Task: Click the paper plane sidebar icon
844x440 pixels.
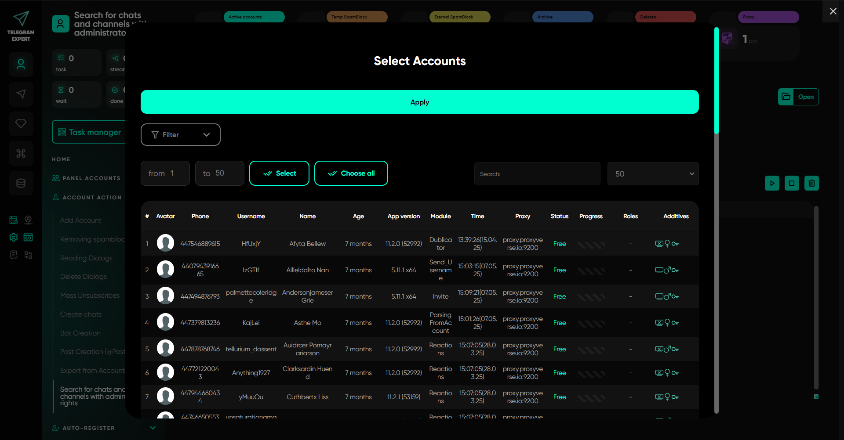Action: [21, 94]
